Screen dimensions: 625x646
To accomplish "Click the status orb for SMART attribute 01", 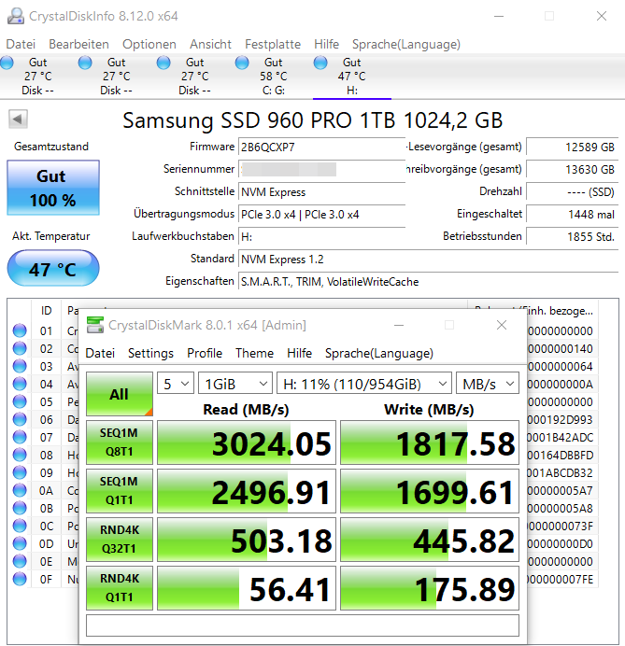I will tap(20, 330).
